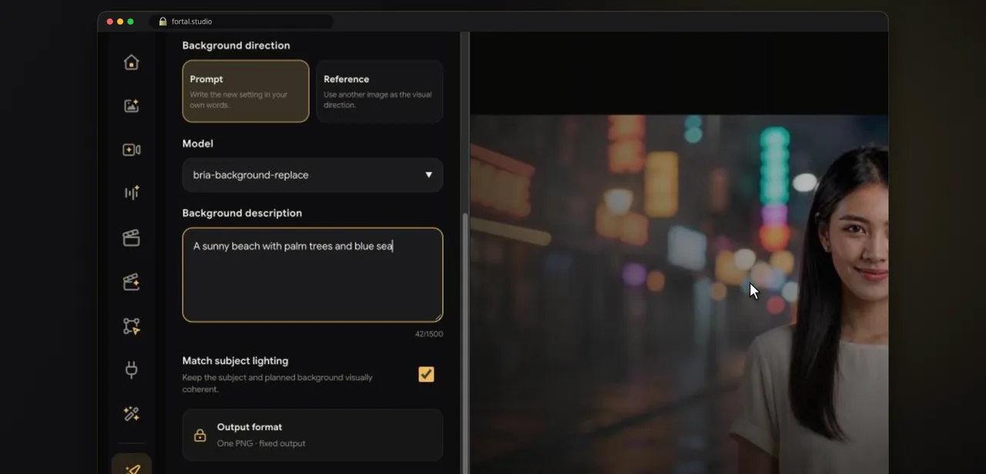Open the plain clapperboard sidebar icon
The height and width of the screenshot is (474, 986).
(x=132, y=238)
